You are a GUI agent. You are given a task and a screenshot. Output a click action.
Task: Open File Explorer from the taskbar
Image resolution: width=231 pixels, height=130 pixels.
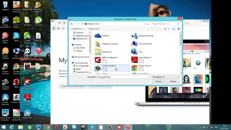21,127
